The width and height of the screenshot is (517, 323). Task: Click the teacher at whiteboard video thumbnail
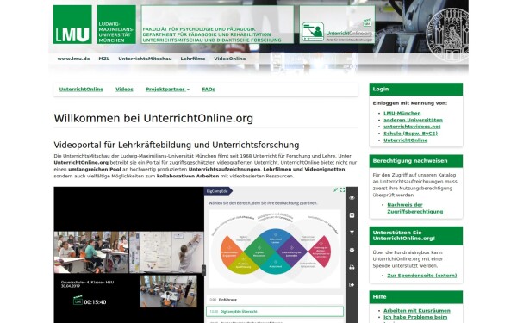[166, 252]
